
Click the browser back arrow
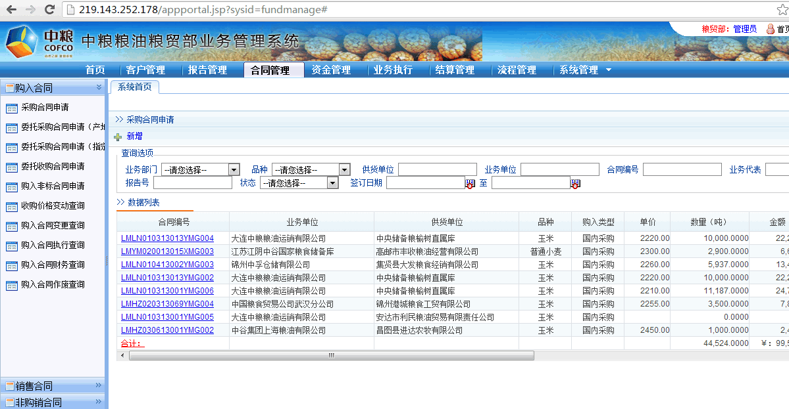[11, 10]
